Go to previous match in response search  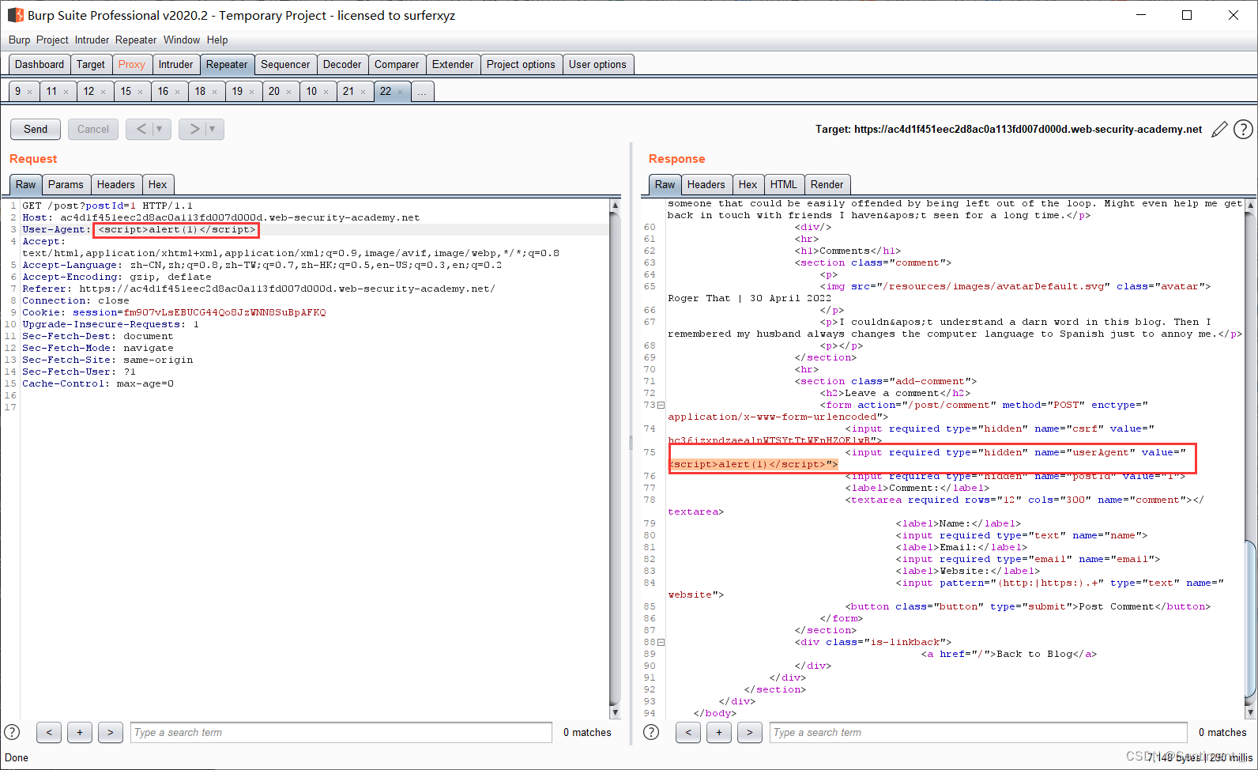(x=687, y=732)
